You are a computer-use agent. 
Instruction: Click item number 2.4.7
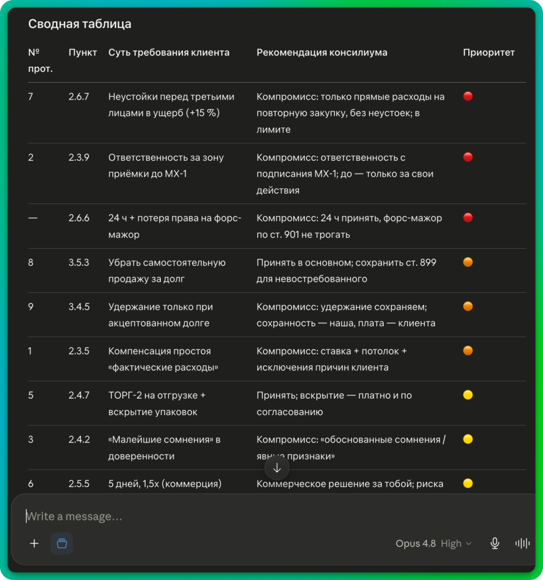click(79, 395)
